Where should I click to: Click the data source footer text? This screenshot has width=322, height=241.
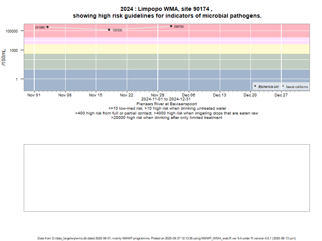(167, 238)
